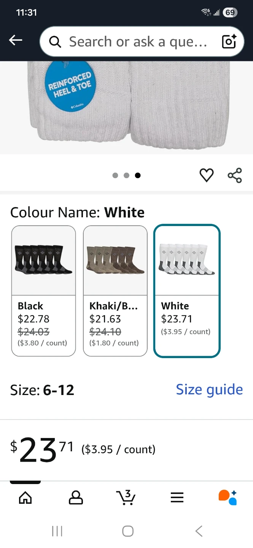Open the hamburger menu
This screenshot has width=253, height=548.
177,497
